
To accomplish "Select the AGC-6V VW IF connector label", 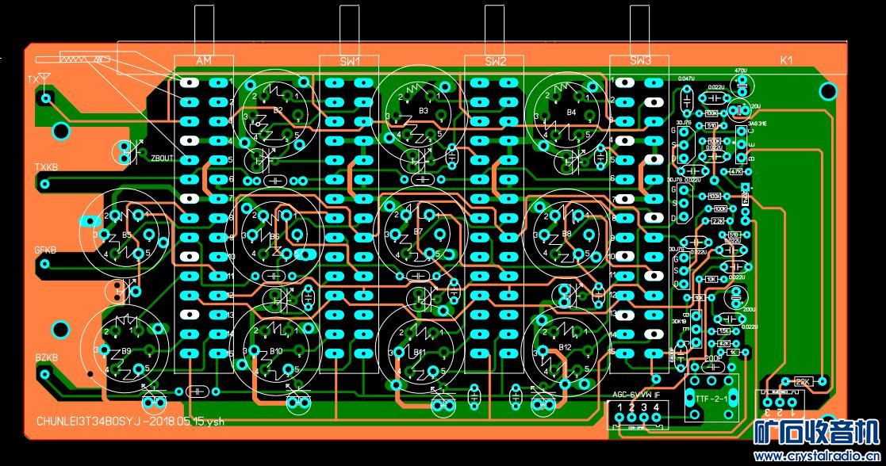I will (x=635, y=395).
